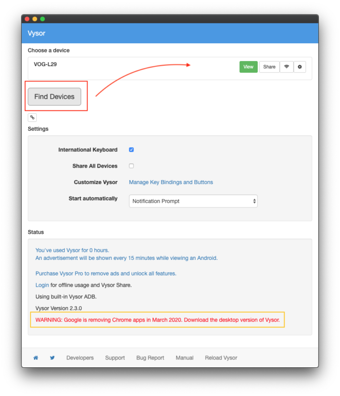
Task: Open the gear settings for VOG-L29
Action: click(x=300, y=67)
